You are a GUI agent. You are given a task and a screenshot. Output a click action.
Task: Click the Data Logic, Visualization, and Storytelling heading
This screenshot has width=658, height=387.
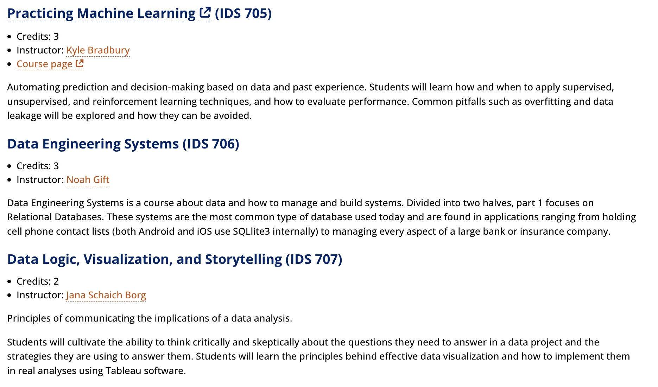[175, 259]
